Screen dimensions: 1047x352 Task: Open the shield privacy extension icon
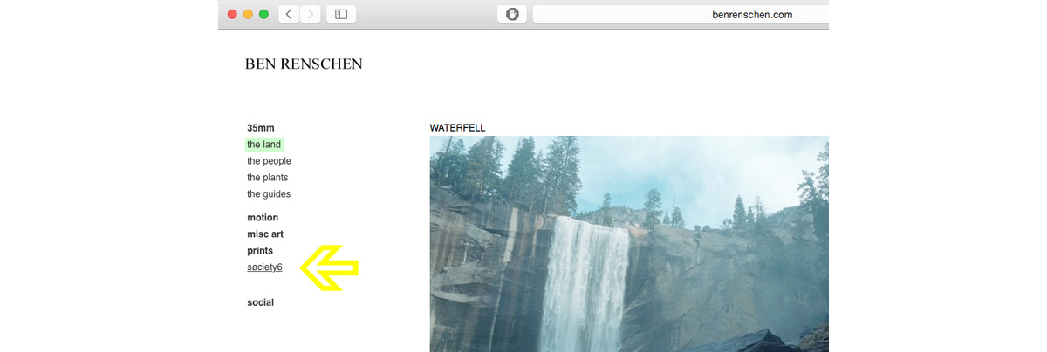512,14
